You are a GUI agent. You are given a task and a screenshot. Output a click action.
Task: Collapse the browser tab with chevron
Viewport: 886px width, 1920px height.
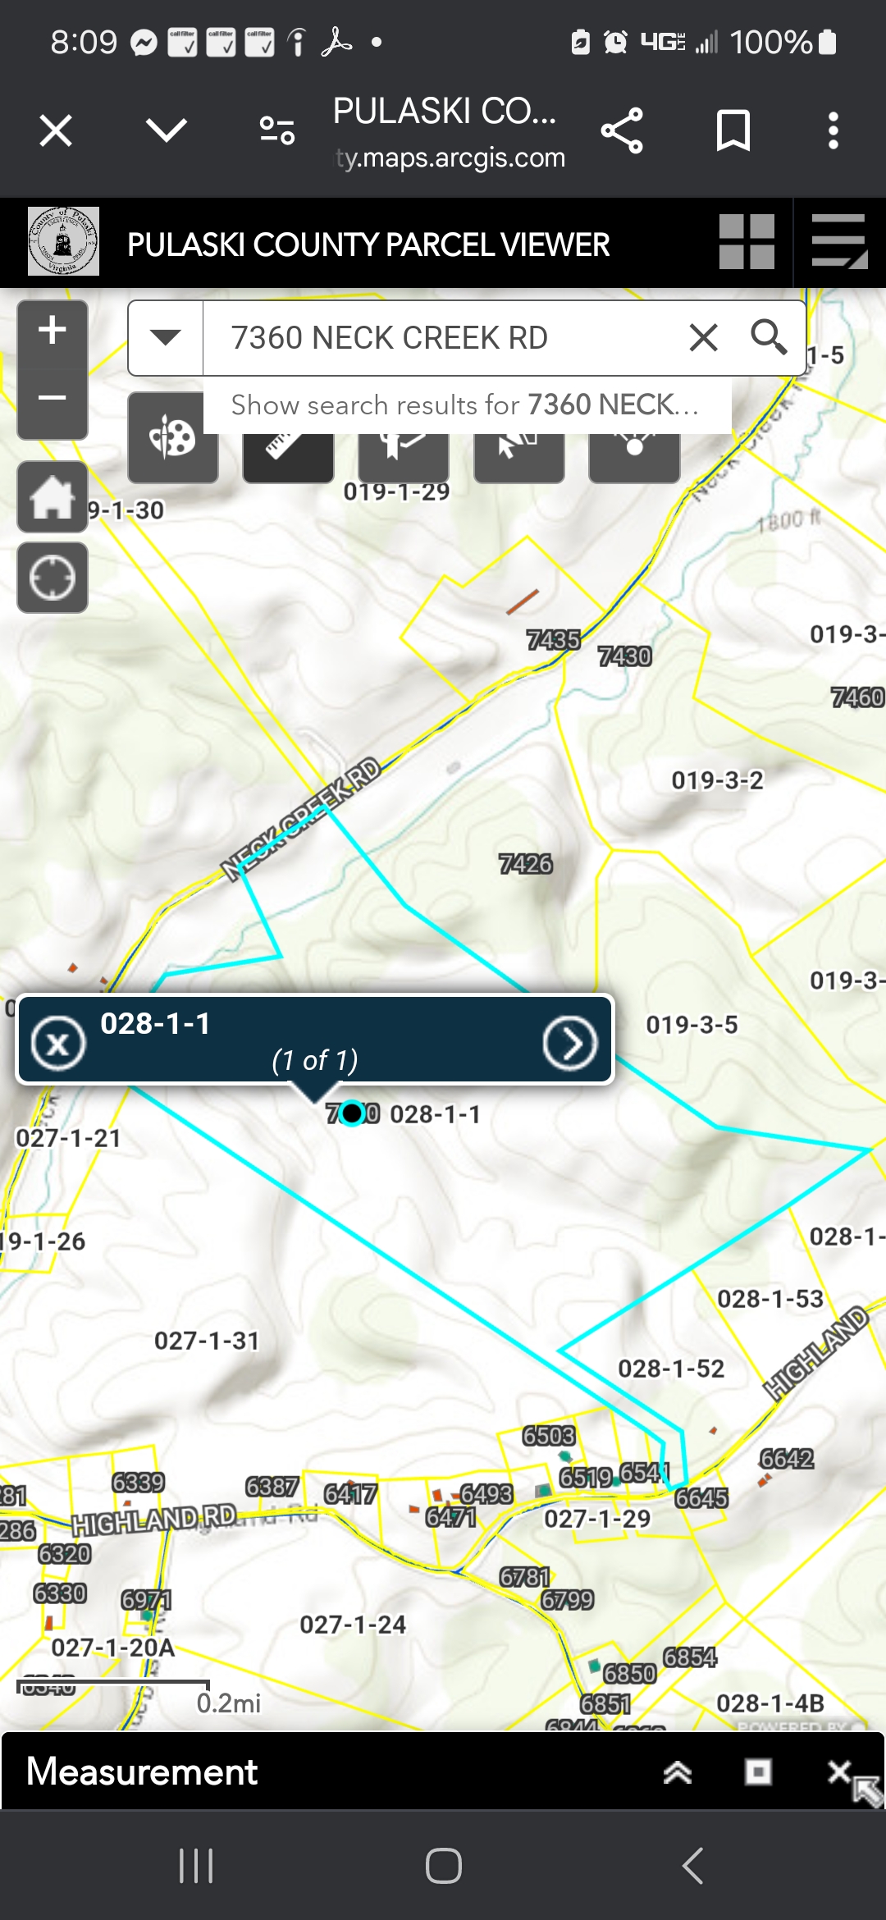[x=167, y=130]
